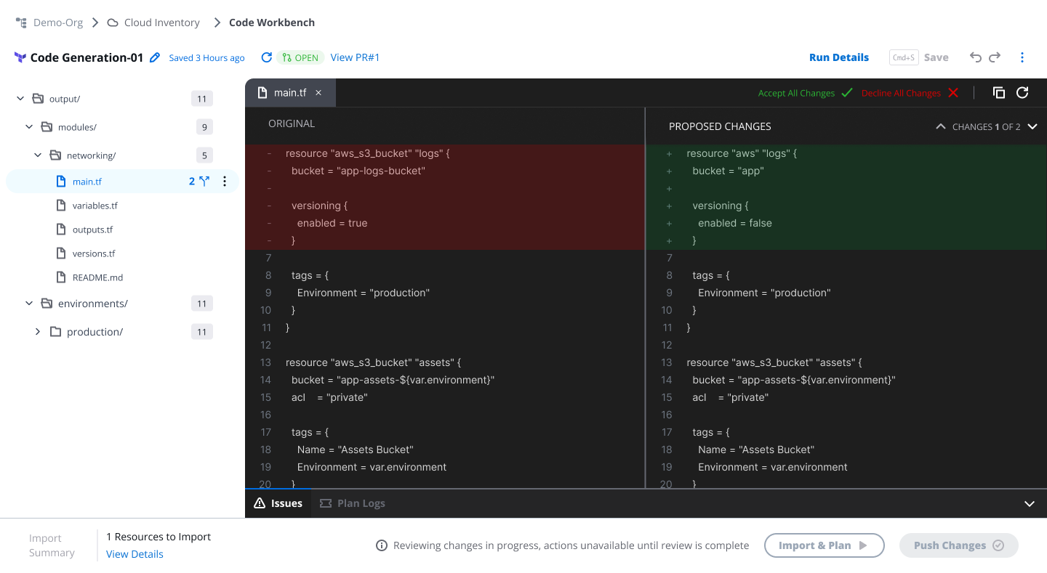
Task: Click the green checkmark to accept all changes
Action: 847,92
